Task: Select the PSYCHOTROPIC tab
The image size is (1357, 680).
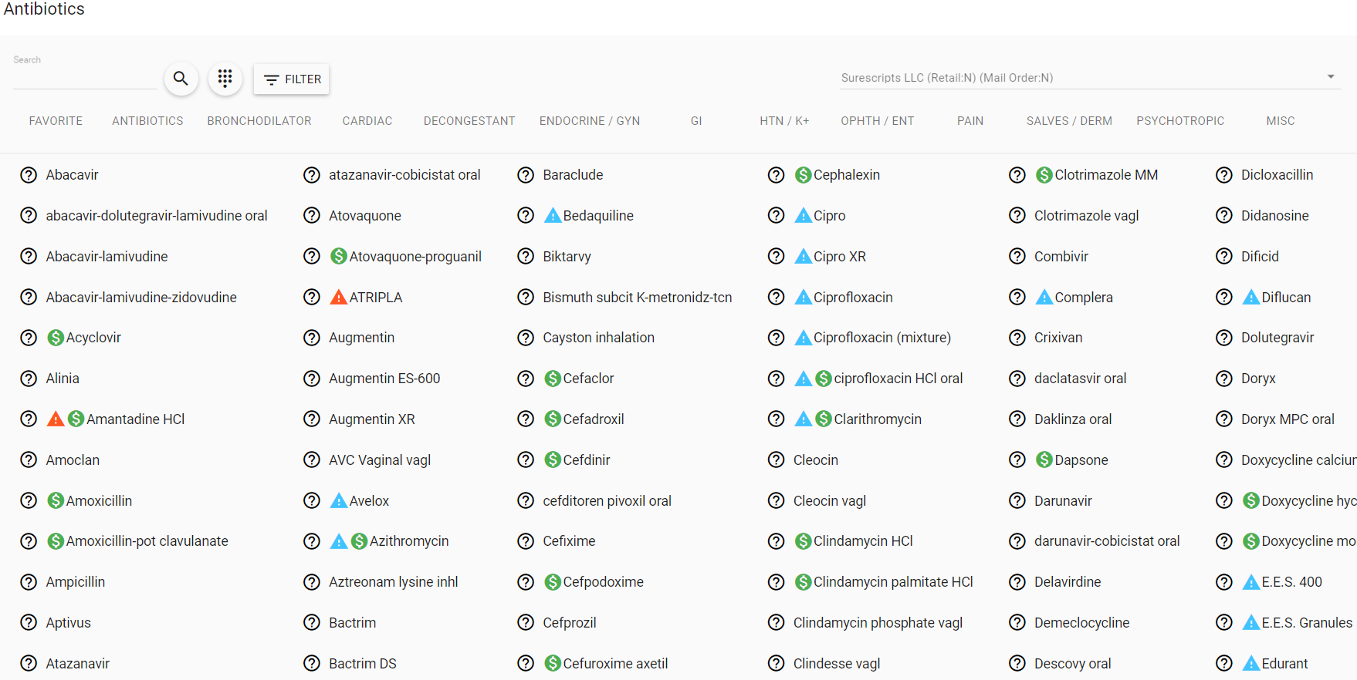Action: tap(1180, 121)
